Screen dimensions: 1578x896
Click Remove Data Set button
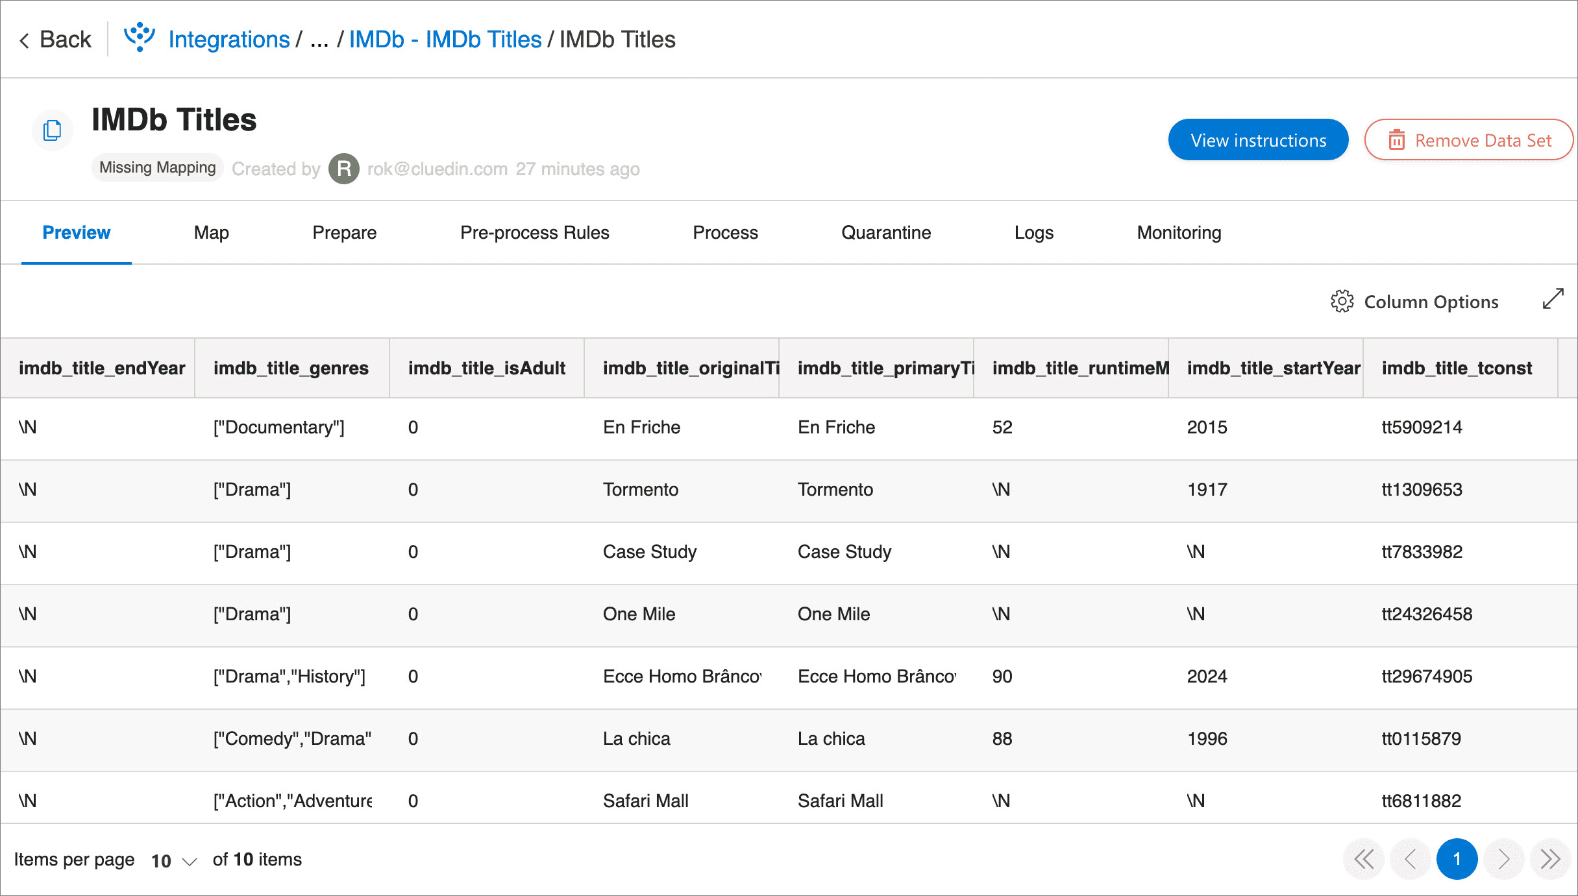pyautogui.click(x=1469, y=139)
